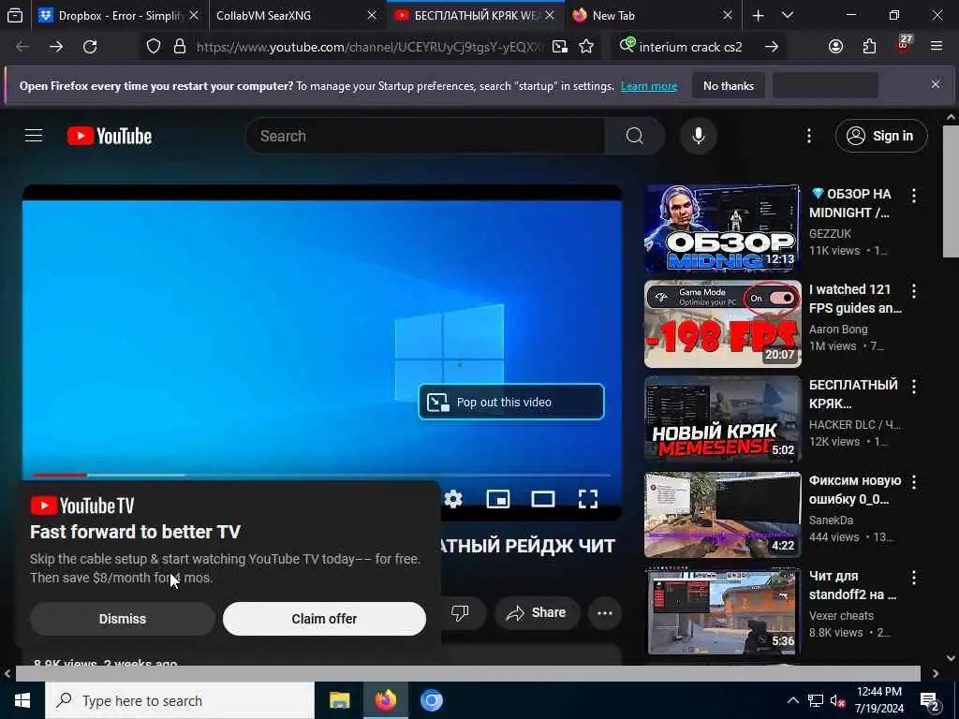Search with your voice microphone
This screenshot has height=719, width=959.
tap(699, 136)
